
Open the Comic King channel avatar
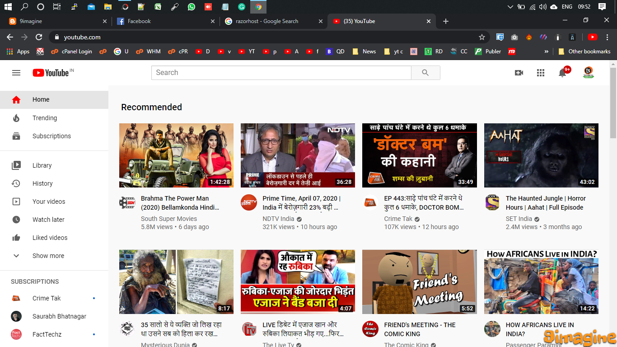click(370, 329)
